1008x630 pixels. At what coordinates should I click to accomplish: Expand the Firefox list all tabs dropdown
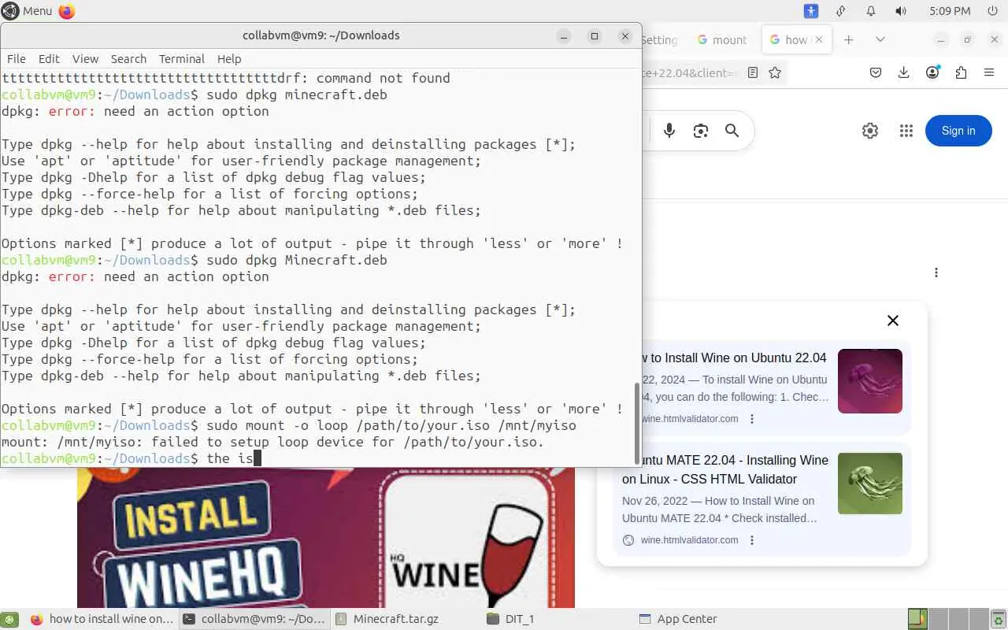coord(880,39)
